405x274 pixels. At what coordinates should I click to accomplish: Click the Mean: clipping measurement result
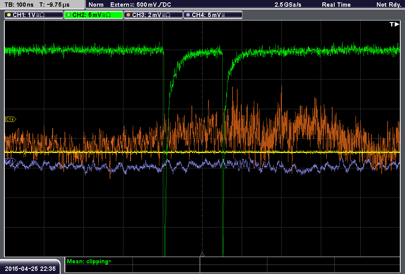click(89, 261)
